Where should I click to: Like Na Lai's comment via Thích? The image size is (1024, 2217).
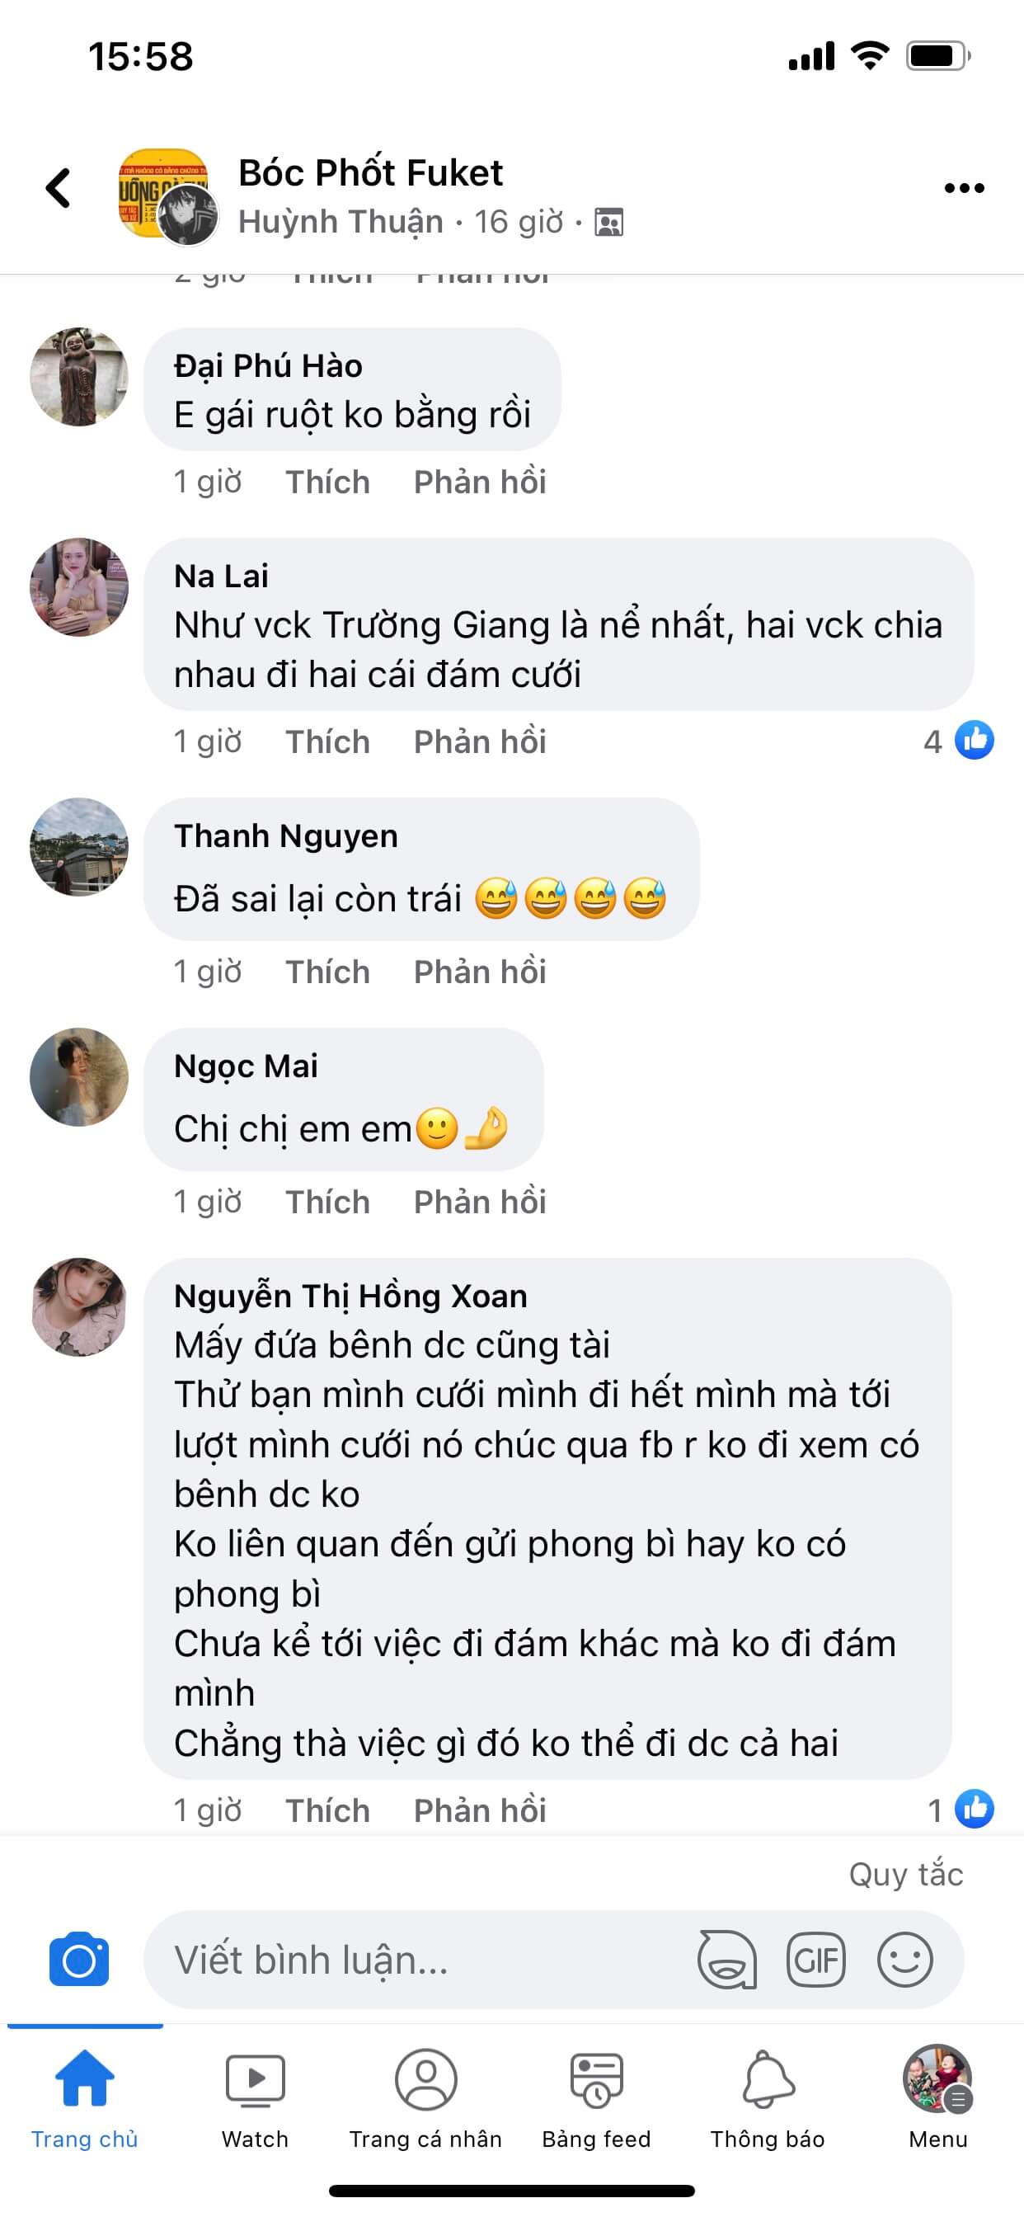click(328, 741)
